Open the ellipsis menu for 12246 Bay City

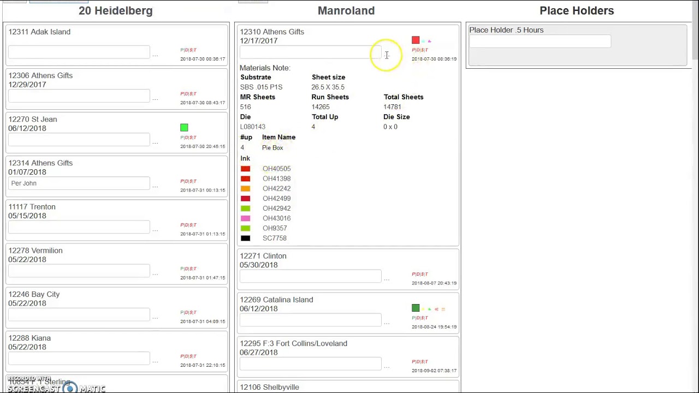[155, 317]
